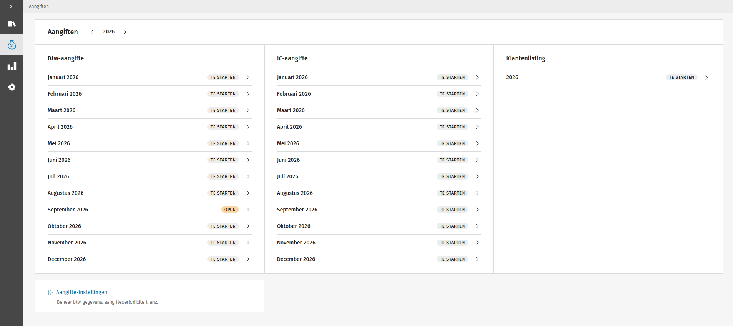This screenshot has height=326, width=733.
Task: Expand the sidebar with the top chevron
Action: 11,7
